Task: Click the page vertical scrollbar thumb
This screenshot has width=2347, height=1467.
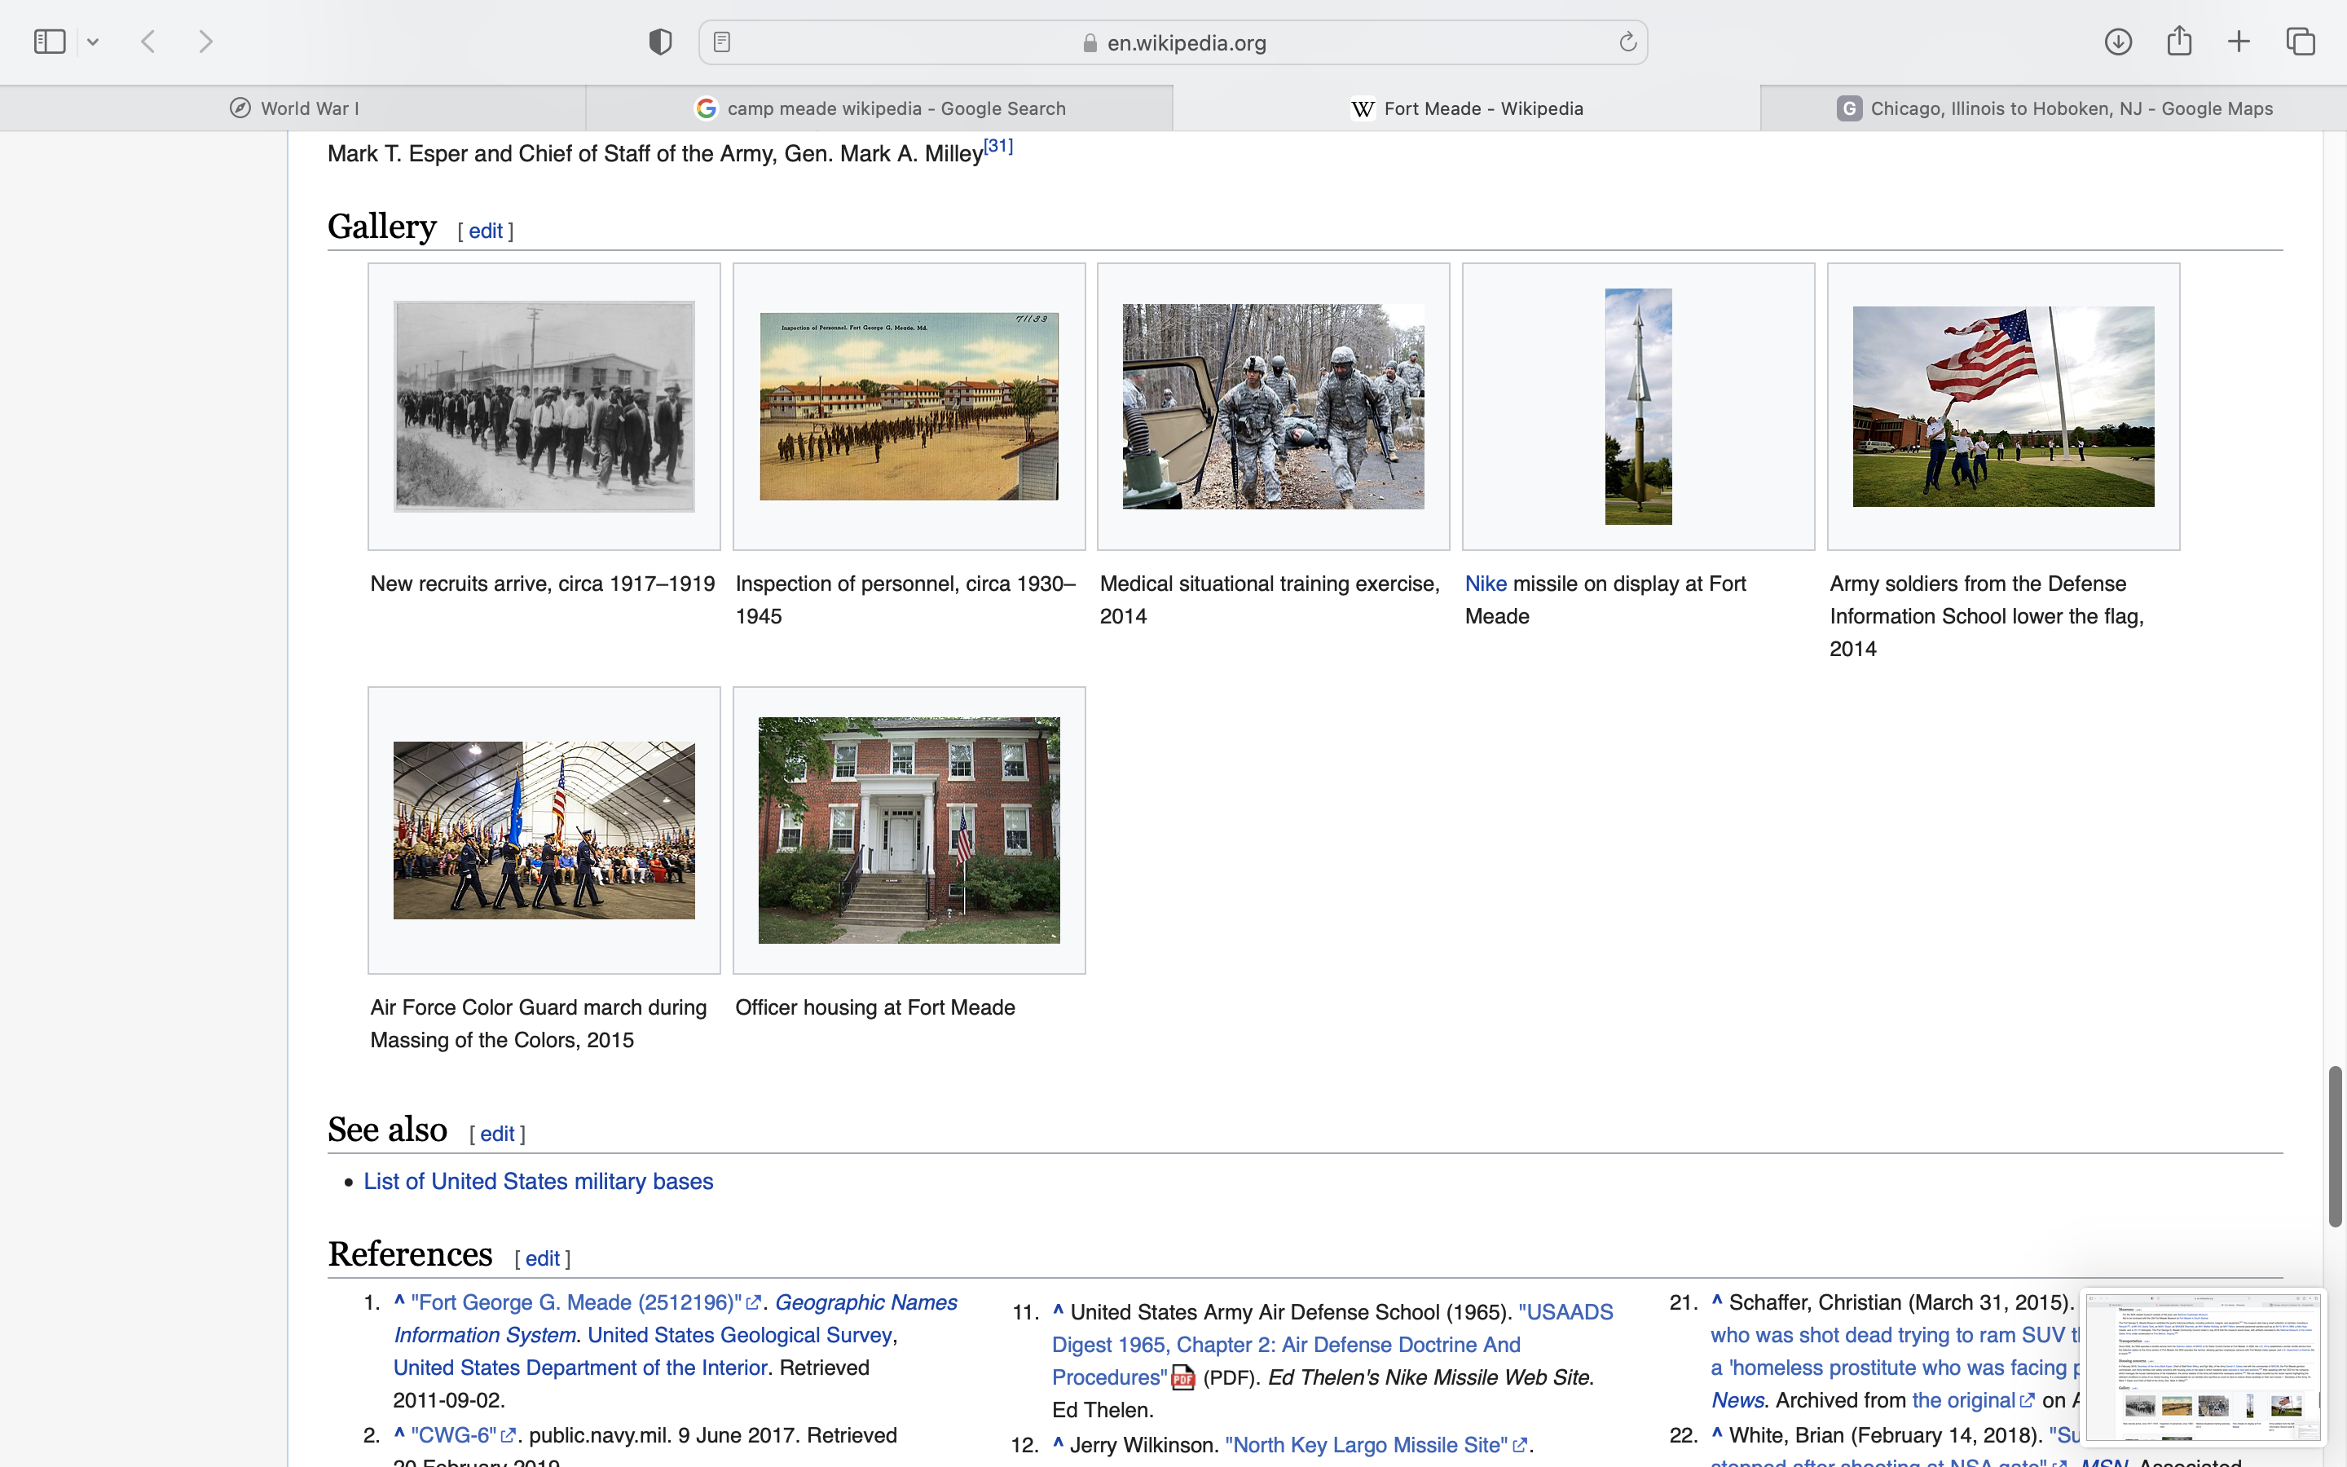Action: tap(2335, 1145)
